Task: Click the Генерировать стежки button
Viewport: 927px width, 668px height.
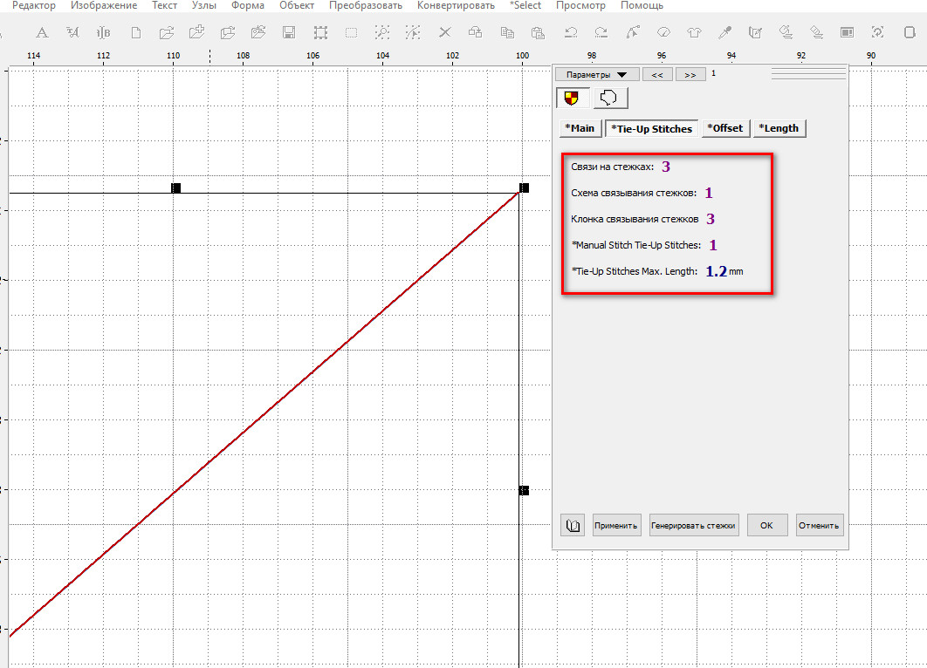Action: pos(693,525)
